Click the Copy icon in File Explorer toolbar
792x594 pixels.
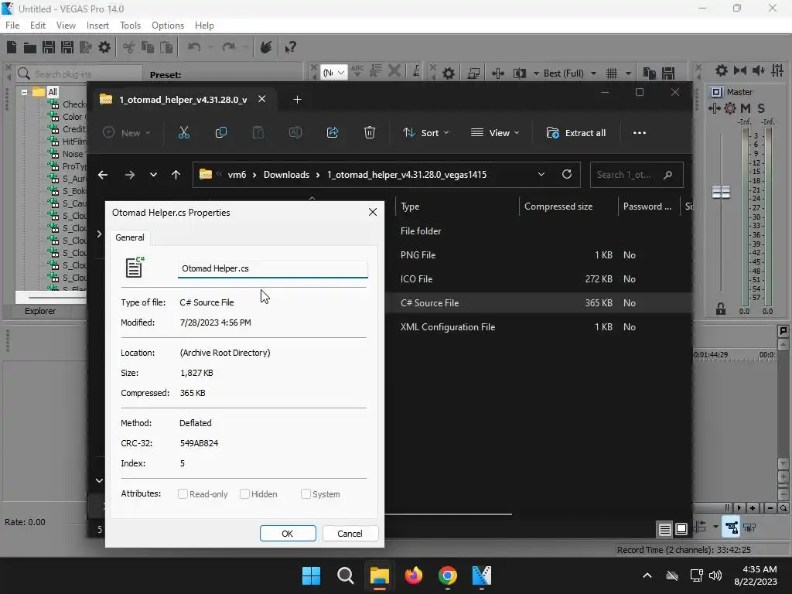220,133
